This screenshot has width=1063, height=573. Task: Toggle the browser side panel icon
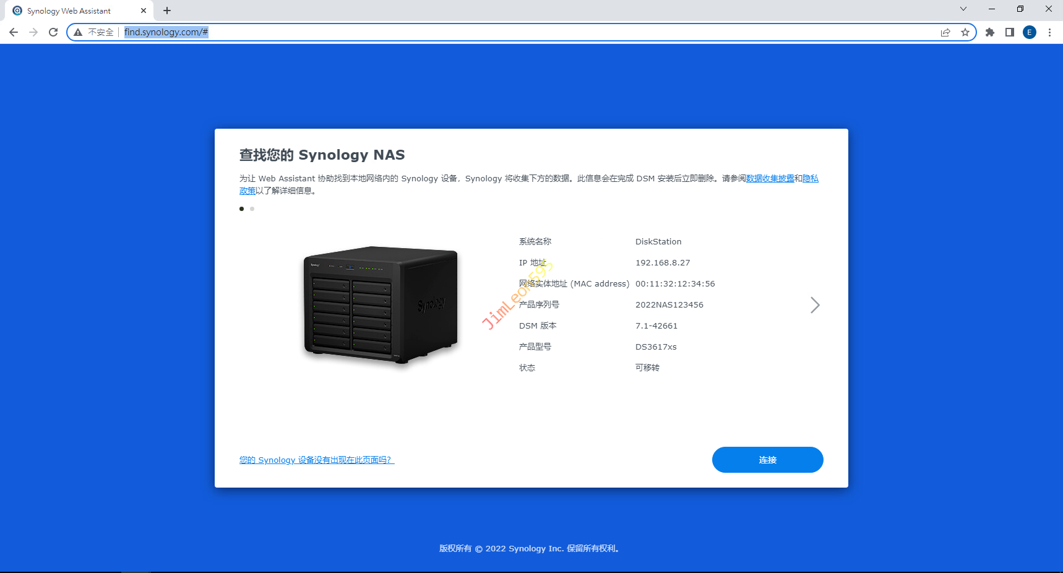pos(1010,32)
